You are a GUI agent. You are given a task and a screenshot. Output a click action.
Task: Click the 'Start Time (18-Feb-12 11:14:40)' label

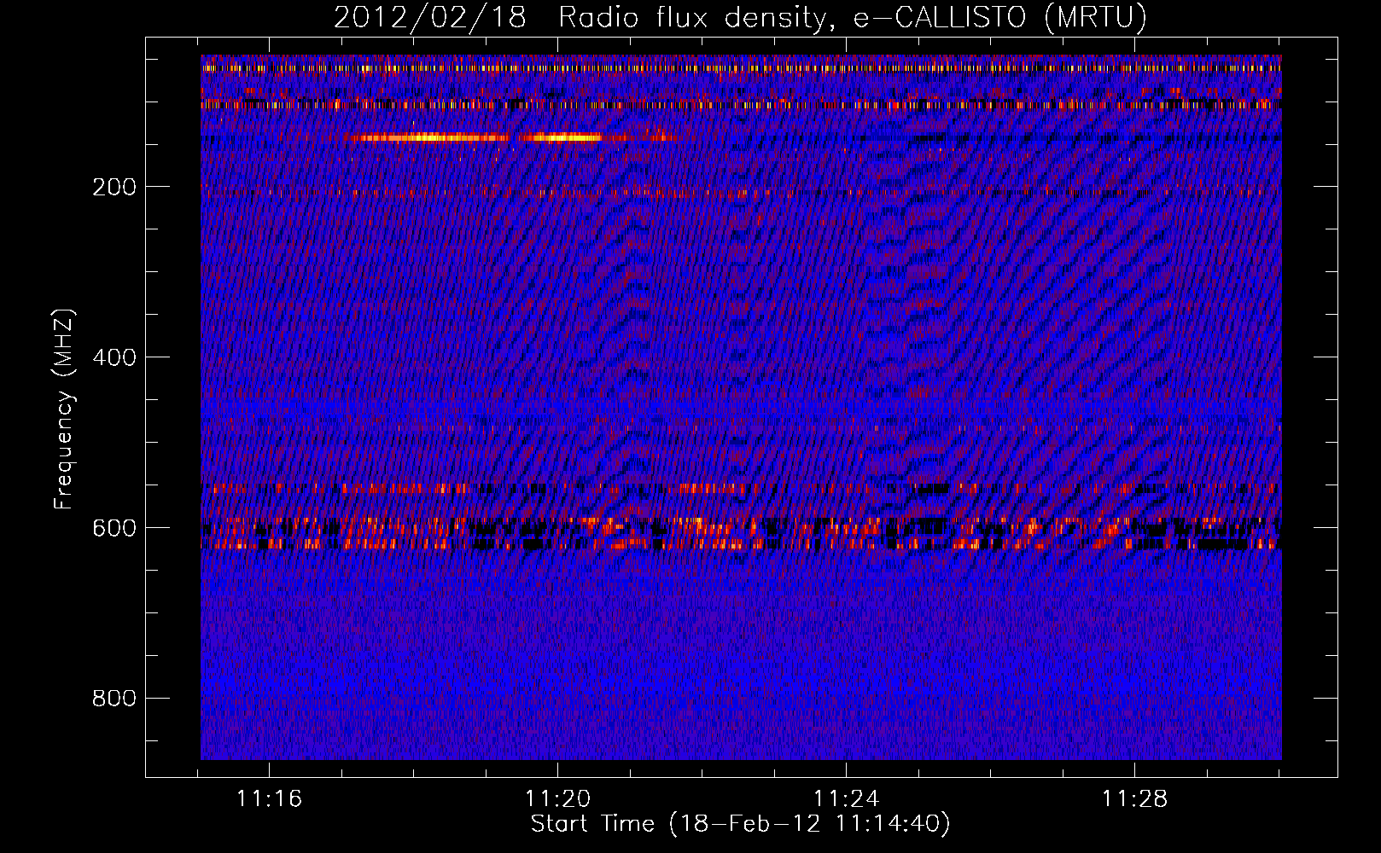click(740, 824)
